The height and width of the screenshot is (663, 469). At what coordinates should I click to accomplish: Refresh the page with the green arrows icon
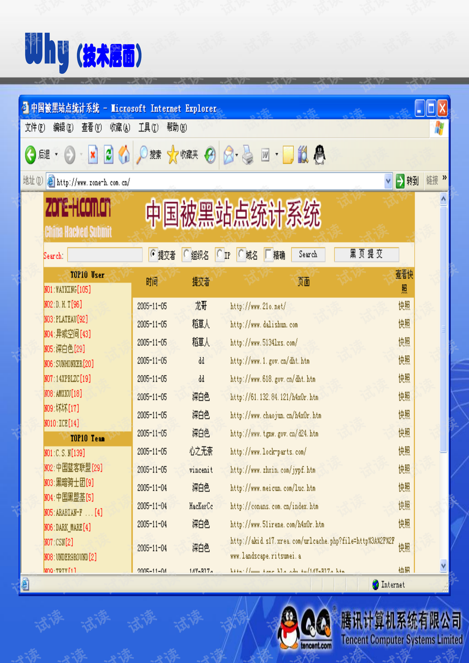click(x=109, y=155)
